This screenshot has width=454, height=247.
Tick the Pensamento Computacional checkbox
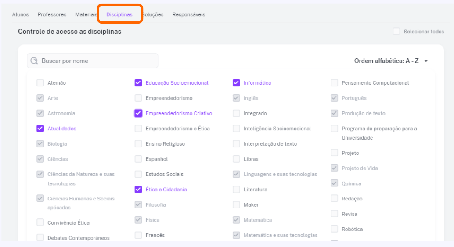tap(335, 83)
